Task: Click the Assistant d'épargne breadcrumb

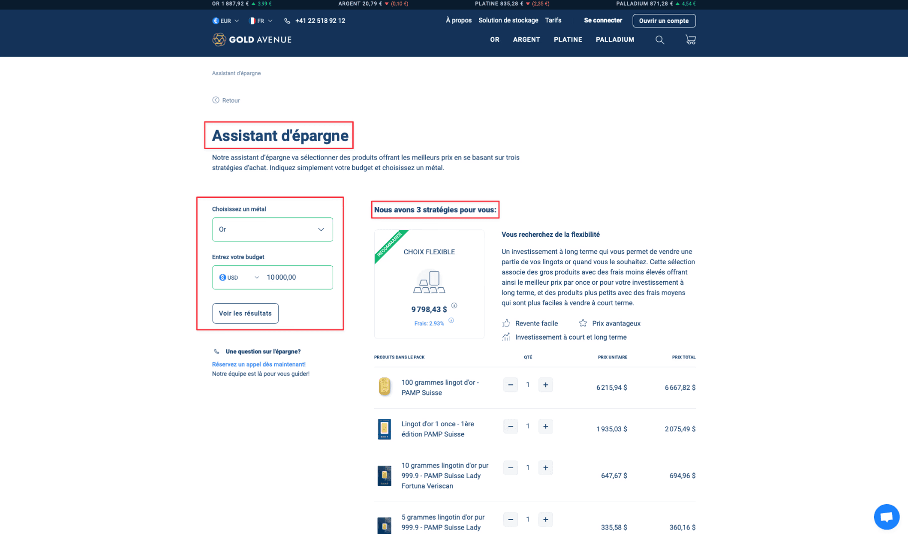Action: [x=236, y=73]
